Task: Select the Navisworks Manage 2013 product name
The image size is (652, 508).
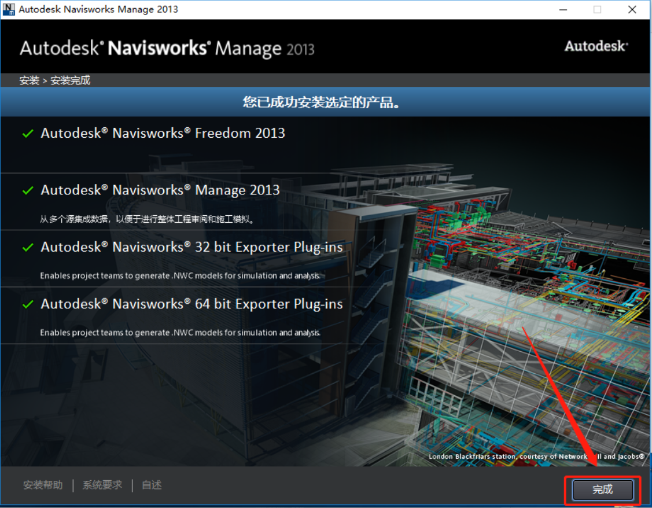Action: 160,190
